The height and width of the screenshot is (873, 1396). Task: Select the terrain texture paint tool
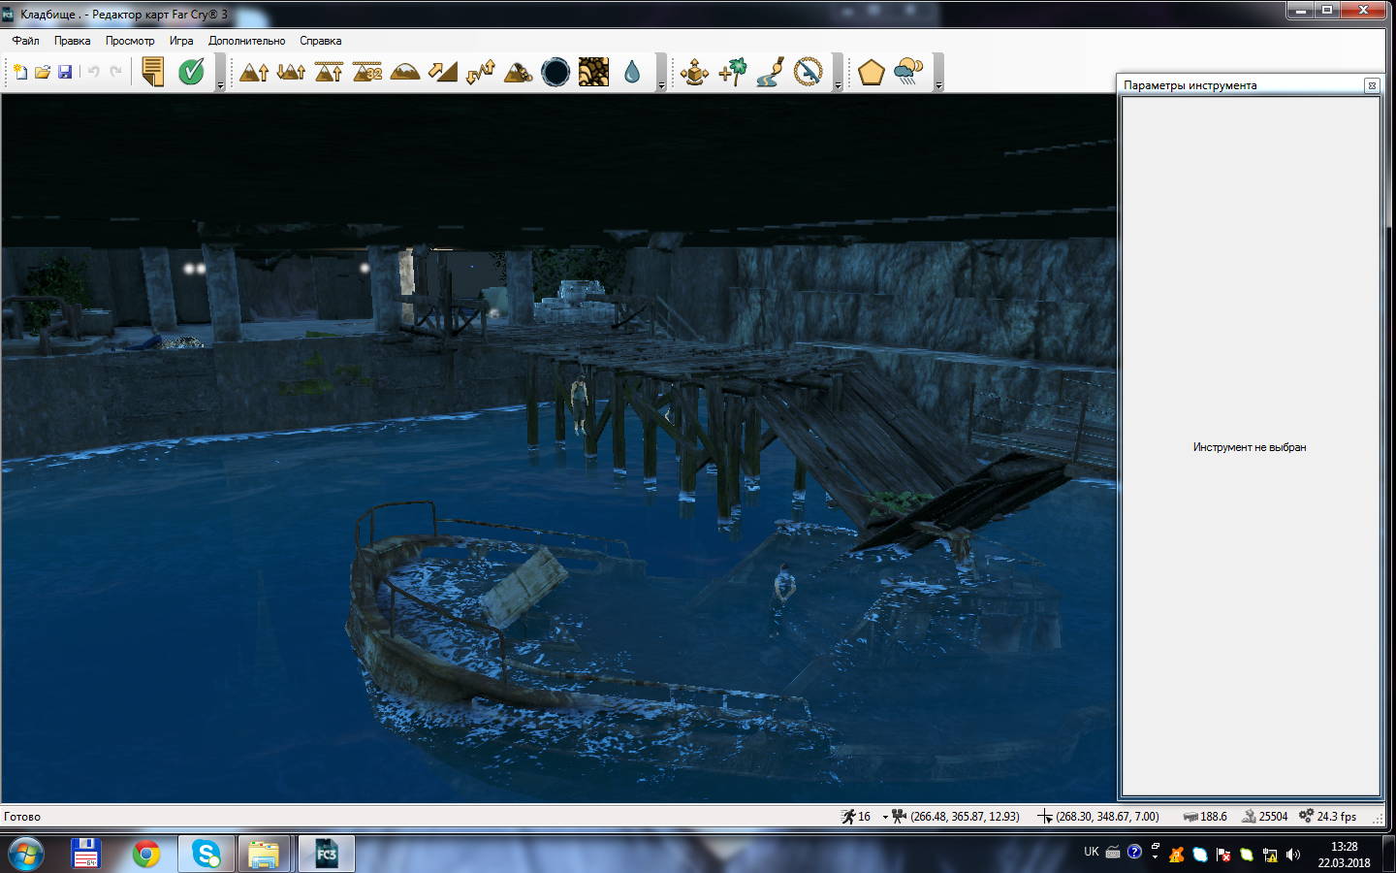pos(593,72)
